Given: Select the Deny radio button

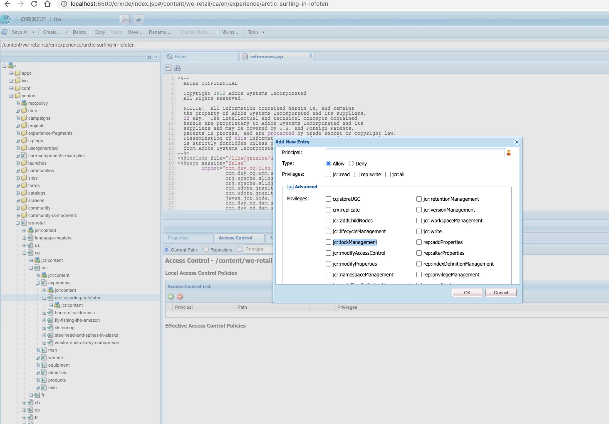Looking at the screenshot, I should click(351, 164).
